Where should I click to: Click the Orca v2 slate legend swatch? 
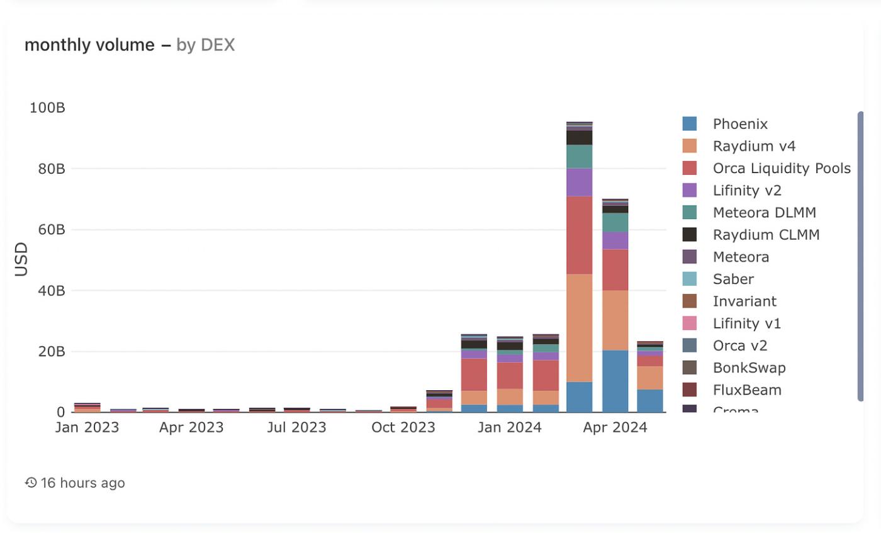690,345
